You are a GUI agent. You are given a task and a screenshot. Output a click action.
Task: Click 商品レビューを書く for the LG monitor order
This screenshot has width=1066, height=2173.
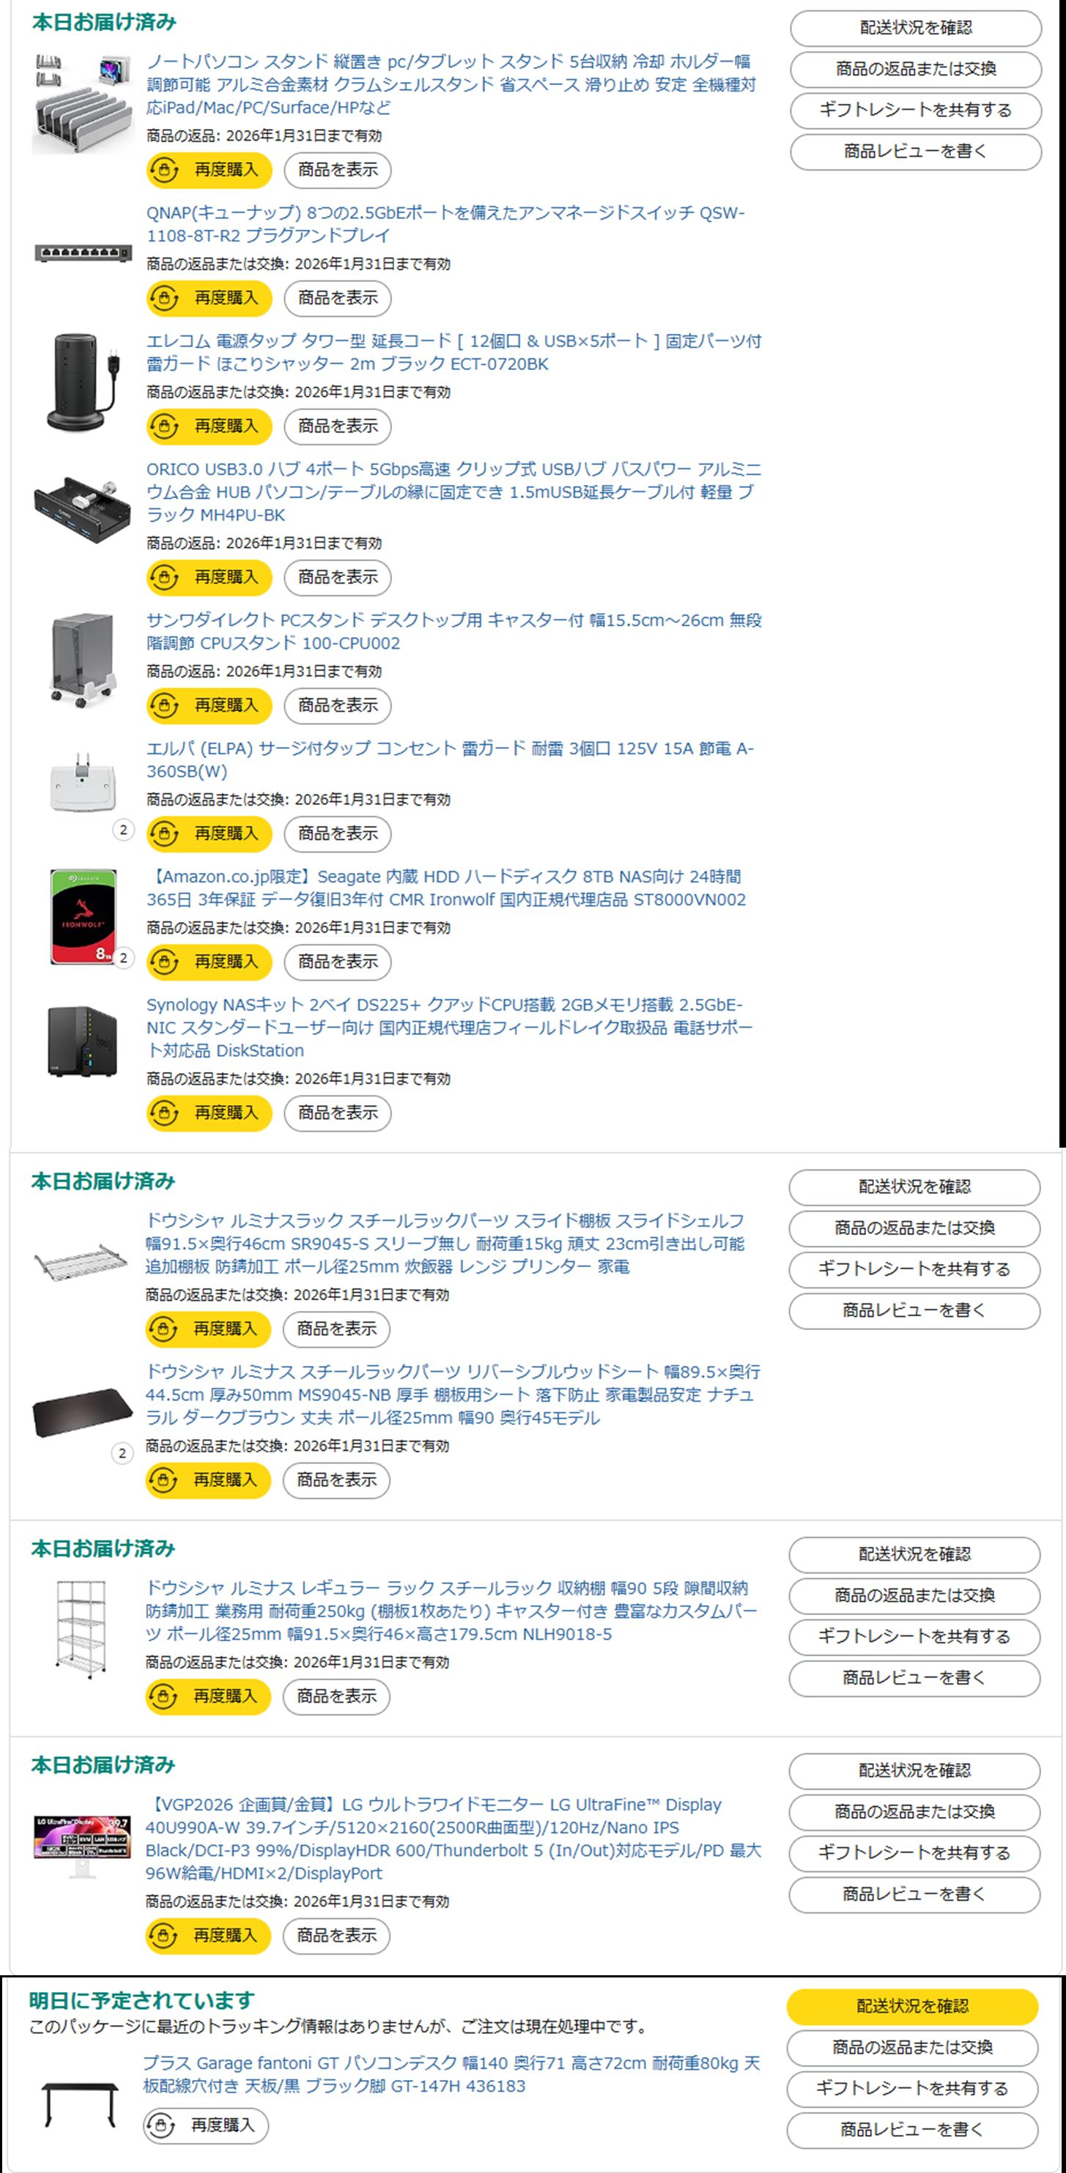pyautogui.click(x=914, y=1895)
